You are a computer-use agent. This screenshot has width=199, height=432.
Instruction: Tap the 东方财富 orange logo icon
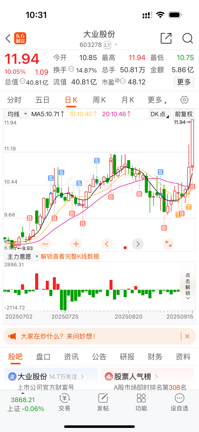20,38
